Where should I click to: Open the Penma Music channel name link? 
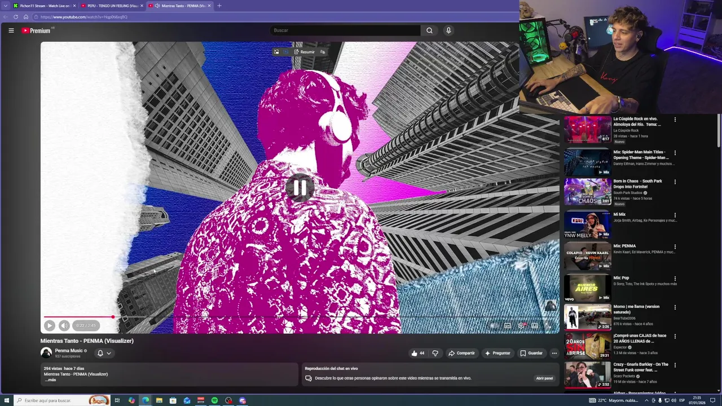click(69, 351)
